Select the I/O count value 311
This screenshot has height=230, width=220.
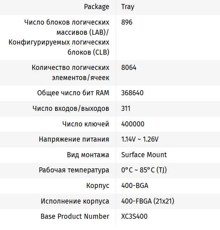pos(126,109)
